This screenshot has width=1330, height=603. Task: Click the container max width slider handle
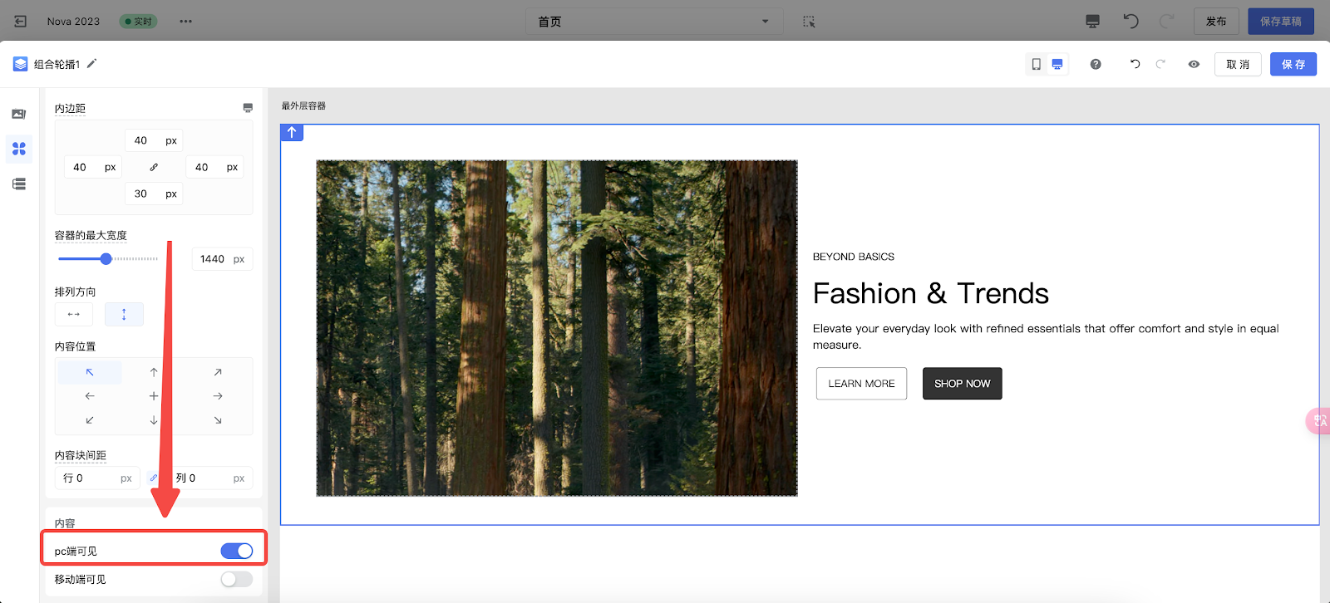(x=106, y=259)
